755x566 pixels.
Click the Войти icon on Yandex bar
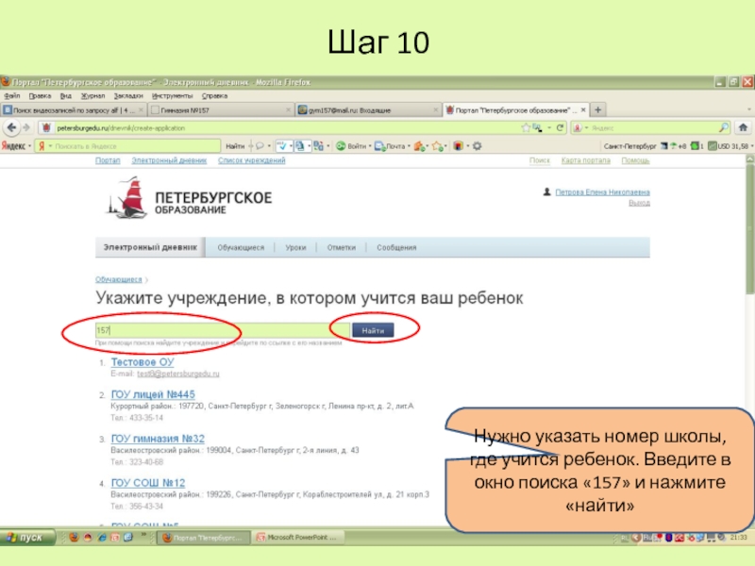tap(341, 146)
